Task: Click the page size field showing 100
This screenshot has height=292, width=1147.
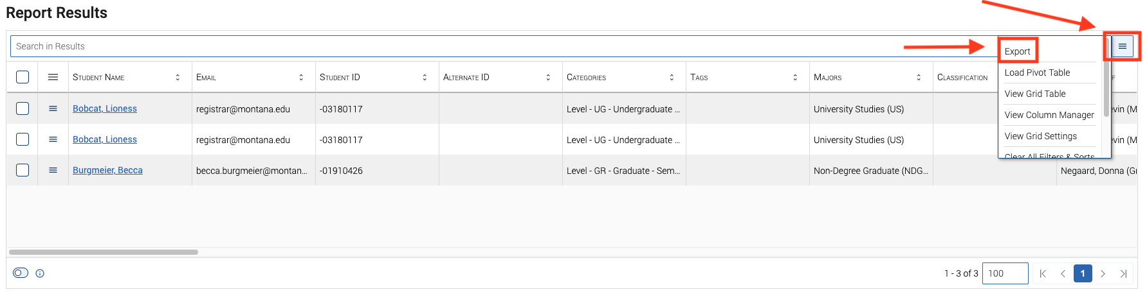Action: pos(1005,273)
